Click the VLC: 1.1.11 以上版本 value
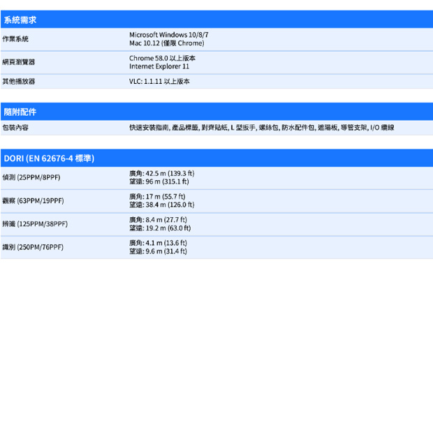433x433 pixels. click(x=159, y=82)
